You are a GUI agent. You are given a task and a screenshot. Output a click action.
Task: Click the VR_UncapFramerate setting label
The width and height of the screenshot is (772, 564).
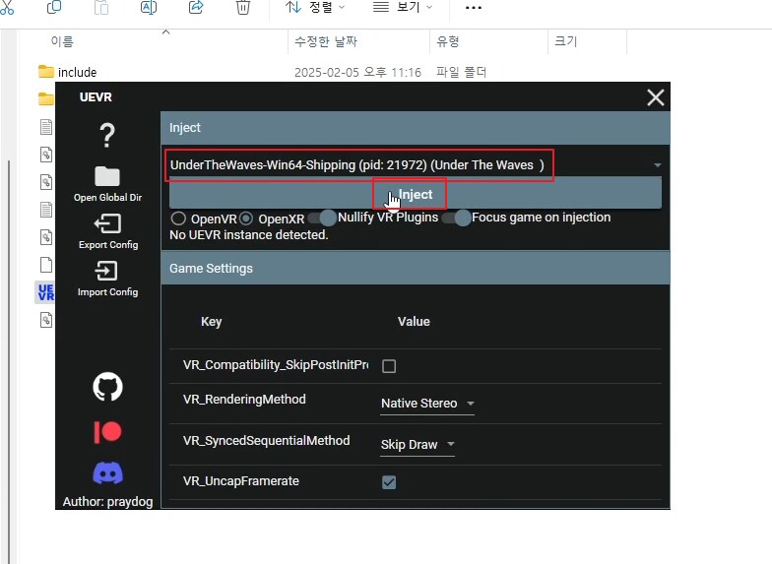240,480
